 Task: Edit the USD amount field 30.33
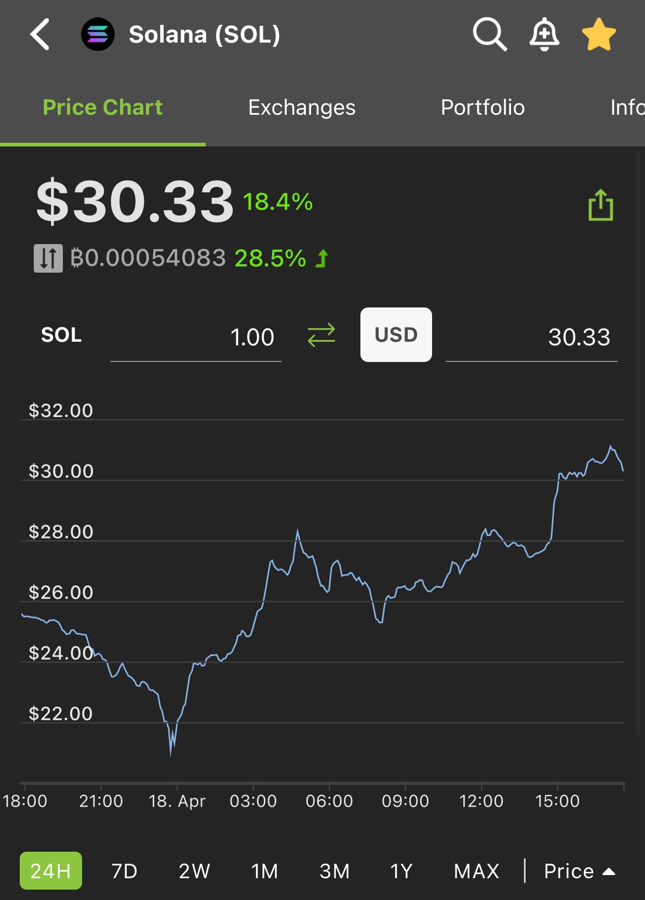pos(532,338)
